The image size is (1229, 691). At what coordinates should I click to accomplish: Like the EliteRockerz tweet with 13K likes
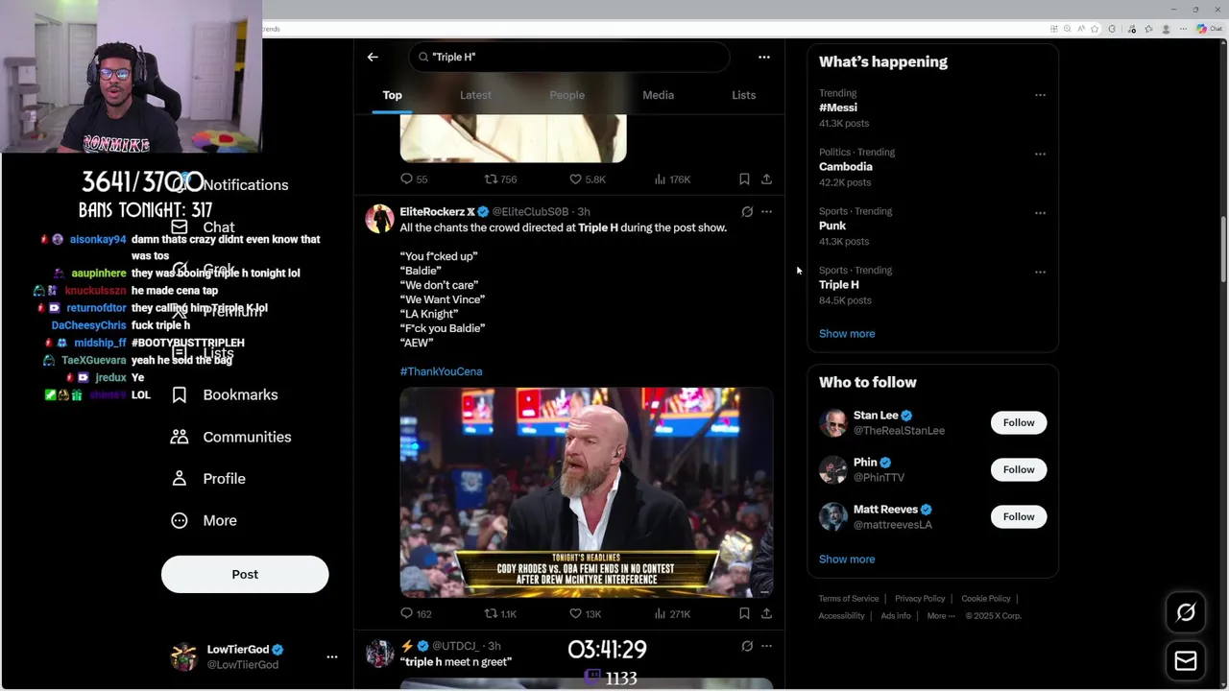(585, 613)
